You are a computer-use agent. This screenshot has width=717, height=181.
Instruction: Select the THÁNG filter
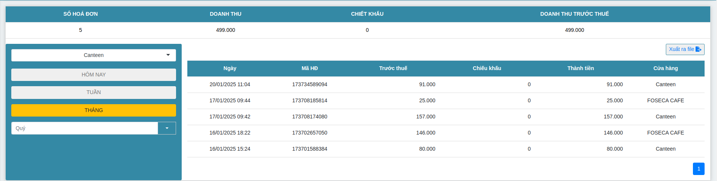pyautogui.click(x=93, y=110)
